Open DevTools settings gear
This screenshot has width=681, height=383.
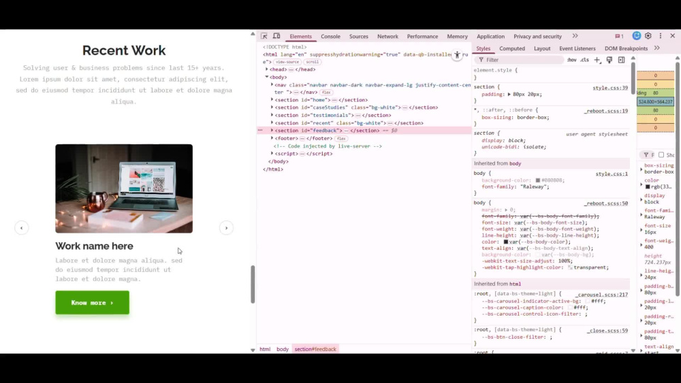tap(648, 36)
